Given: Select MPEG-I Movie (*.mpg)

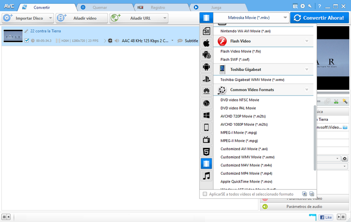Looking at the screenshot, I should pyautogui.click(x=239, y=132).
